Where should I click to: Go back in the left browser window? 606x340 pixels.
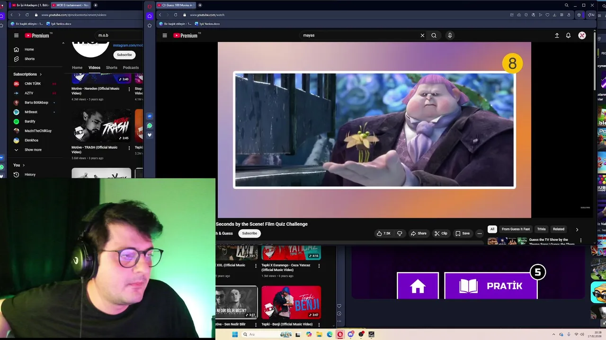pos(12,15)
